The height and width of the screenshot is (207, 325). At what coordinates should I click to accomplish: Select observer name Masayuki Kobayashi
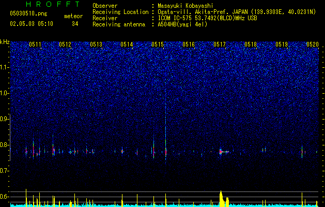tap(185, 6)
